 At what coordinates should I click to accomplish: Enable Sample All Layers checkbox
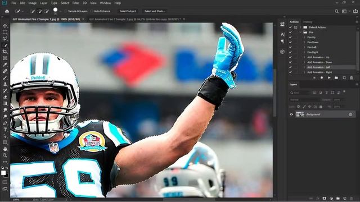[x=66, y=11]
